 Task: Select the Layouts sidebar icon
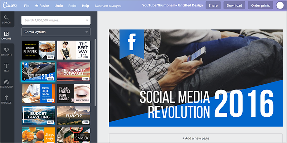[x=7, y=36]
